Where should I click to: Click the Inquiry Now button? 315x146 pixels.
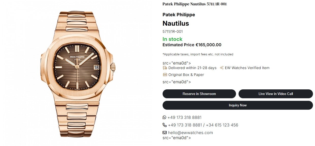coord(238,105)
